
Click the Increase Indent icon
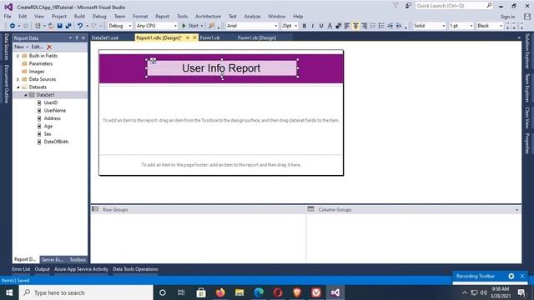[399, 26]
